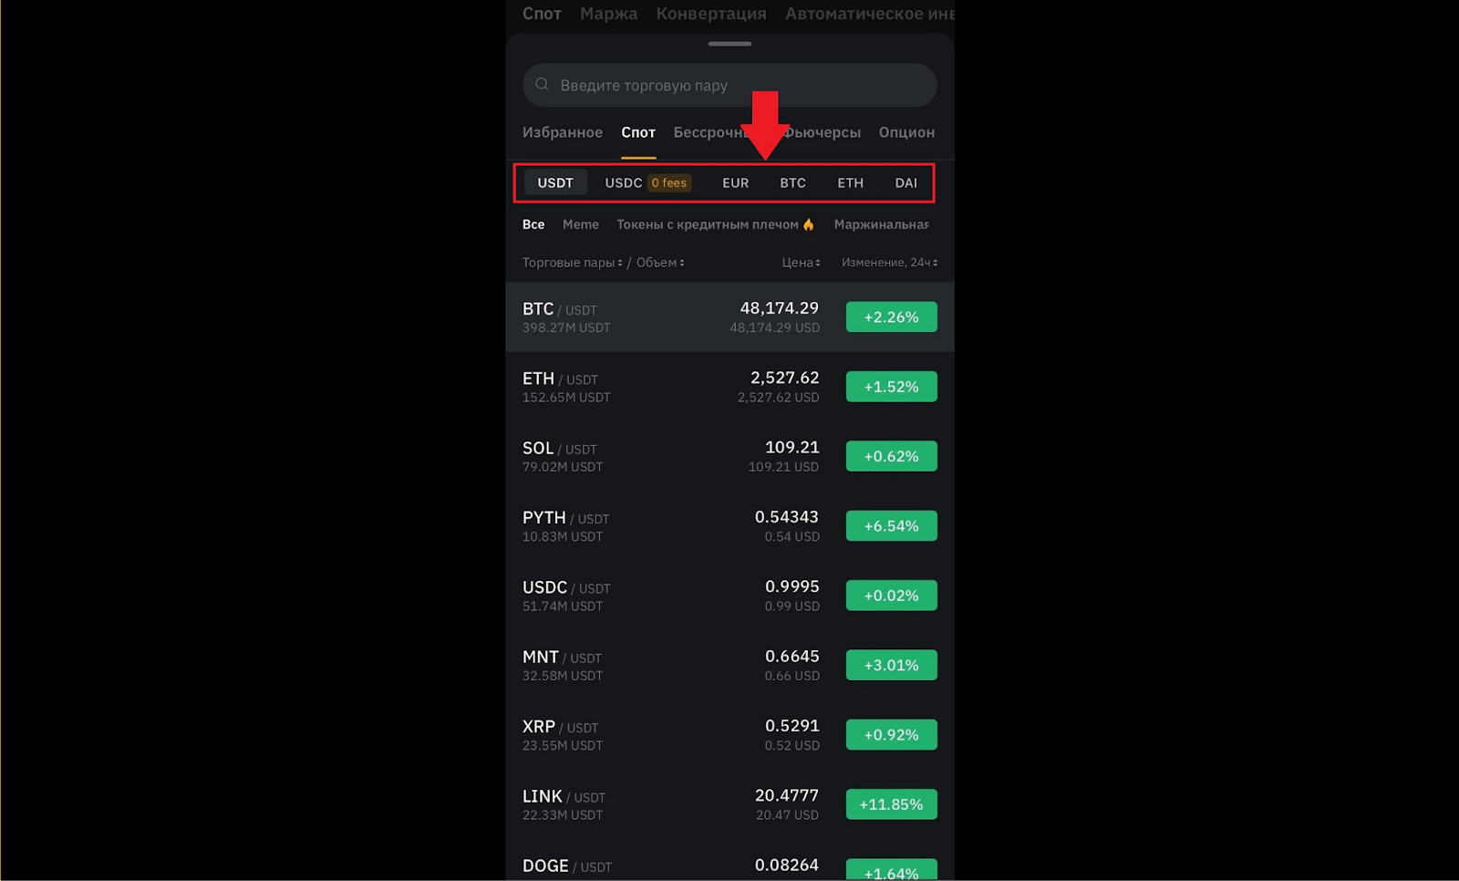Select the USDT quote currency

pyautogui.click(x=555, y=183)
